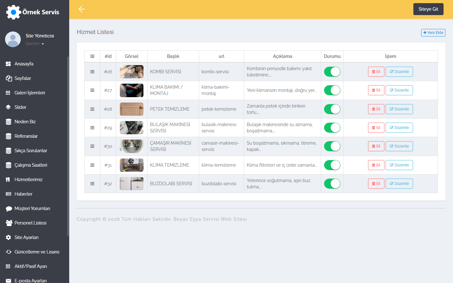Toggle BUZDOLABI SERVİSİ status switch
Viewport: 453px width, 283px height.
click(x=332, y=184)
